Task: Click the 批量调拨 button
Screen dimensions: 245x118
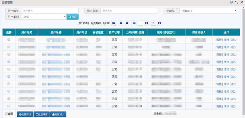Action: pos(25,114)
